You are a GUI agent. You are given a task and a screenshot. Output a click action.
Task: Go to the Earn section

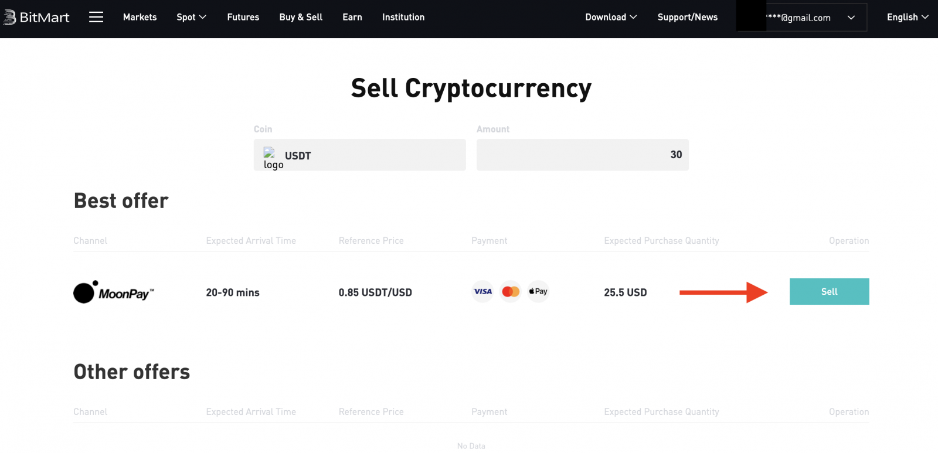352,17
